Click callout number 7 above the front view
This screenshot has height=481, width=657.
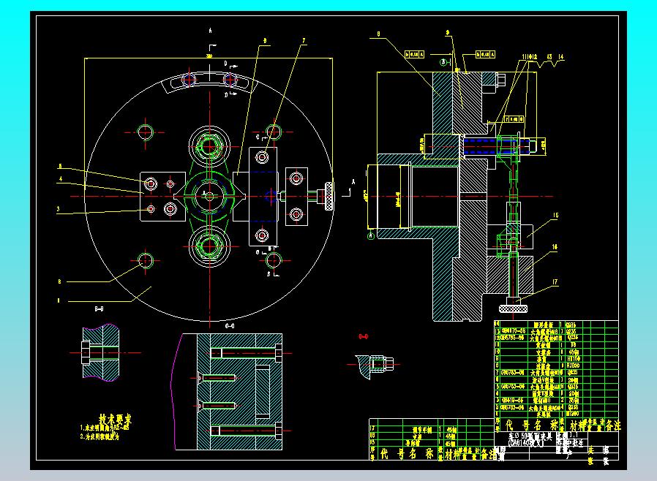(304, 41)
